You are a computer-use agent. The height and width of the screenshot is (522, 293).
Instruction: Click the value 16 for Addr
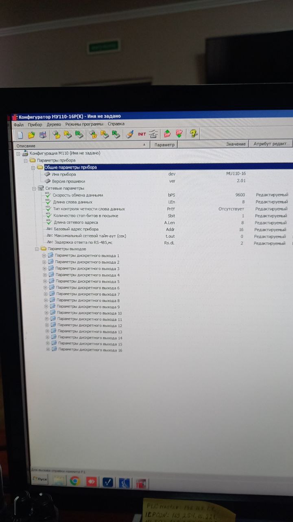pyautogui.click(x=241, y=230)
